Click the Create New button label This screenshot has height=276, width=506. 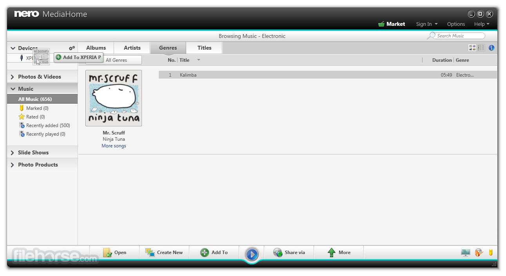pyautogui.click(x=170, y=253)
